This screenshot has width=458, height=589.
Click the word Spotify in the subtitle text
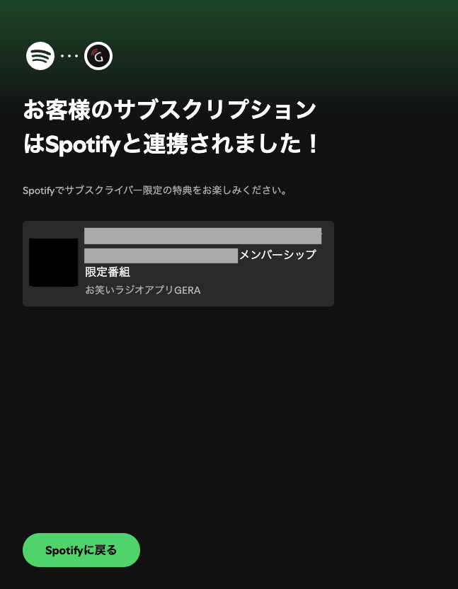pyautogui.click(x=39, y=191)
